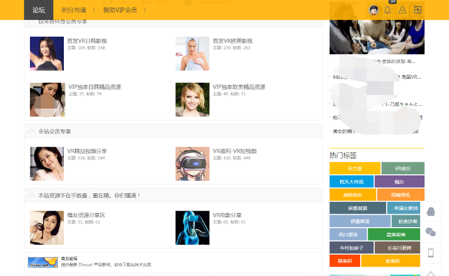Screen dimensions: 449x276
Task: Select the 细嫩得乳 hot tag
Action: click(401, 195)
